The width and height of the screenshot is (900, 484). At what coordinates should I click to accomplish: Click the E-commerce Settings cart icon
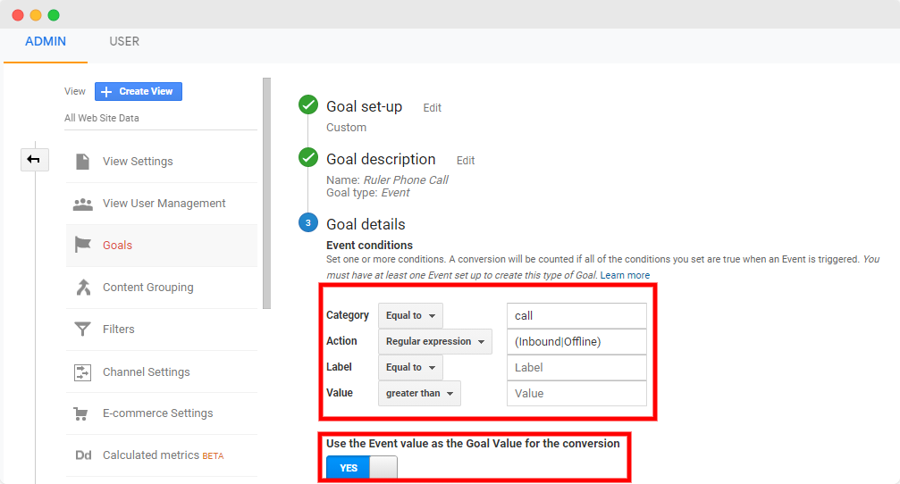[81, 413]
